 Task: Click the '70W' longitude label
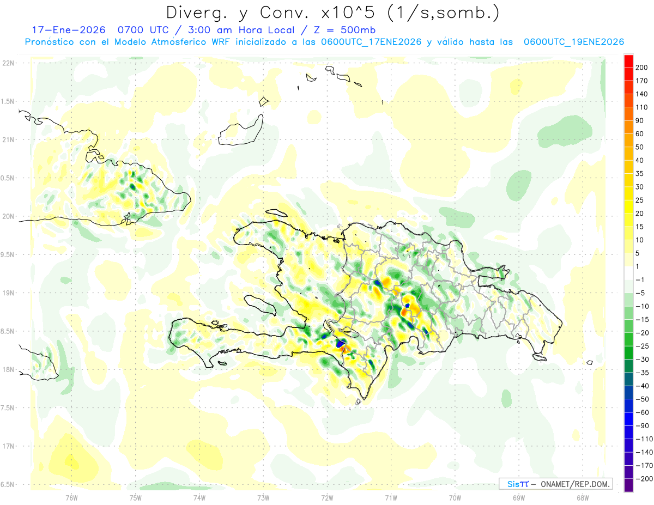[455, 497]
